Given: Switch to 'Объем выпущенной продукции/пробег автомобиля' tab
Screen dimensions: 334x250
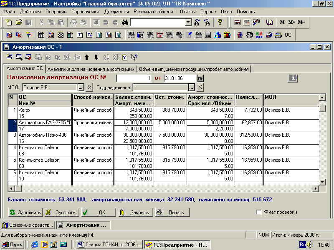Looking at the screenshot, I should pyautogui.click(x=194, y=69).
